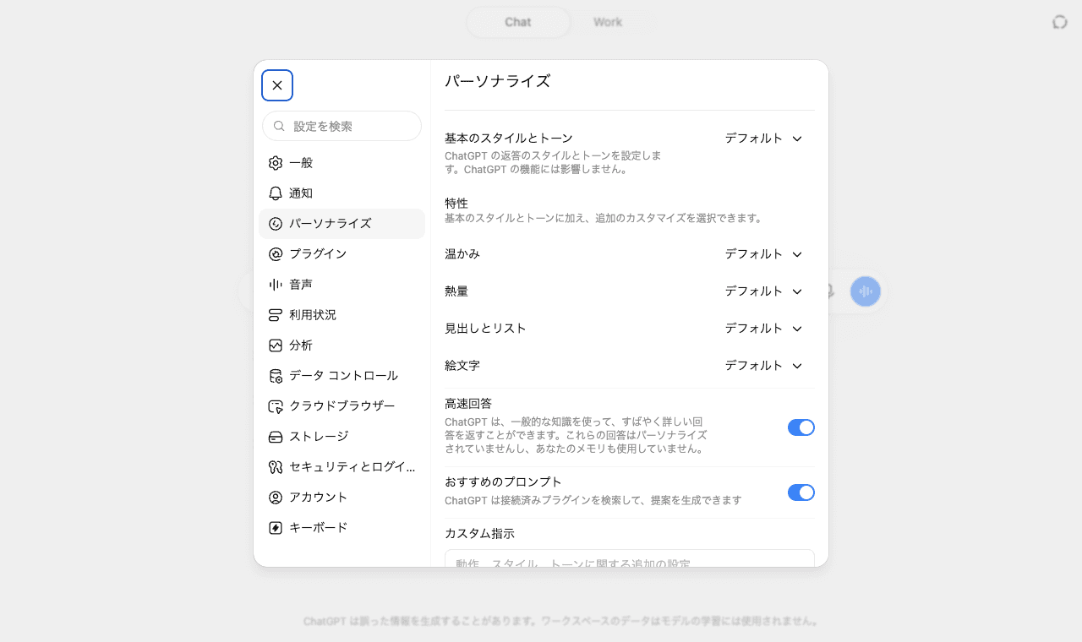Click the 特性 section label
The width and height of the screenshot is (1082, 642).
[456, 204]
